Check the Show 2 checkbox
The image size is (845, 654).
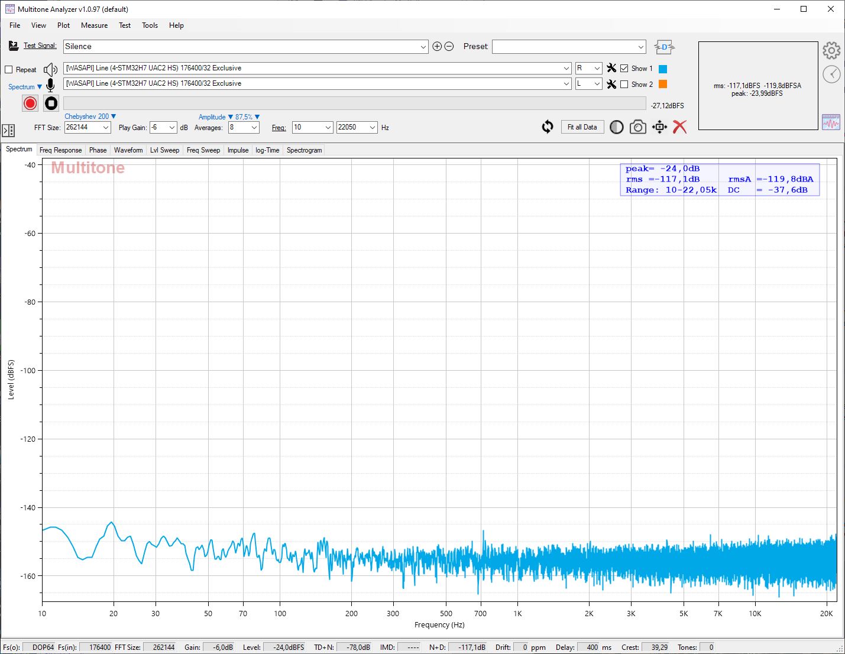624,85
